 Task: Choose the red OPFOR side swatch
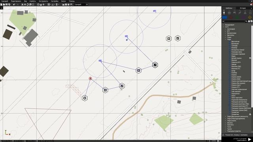[231, 17]
